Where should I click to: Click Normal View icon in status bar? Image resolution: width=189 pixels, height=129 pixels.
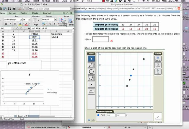coord(1,117)
